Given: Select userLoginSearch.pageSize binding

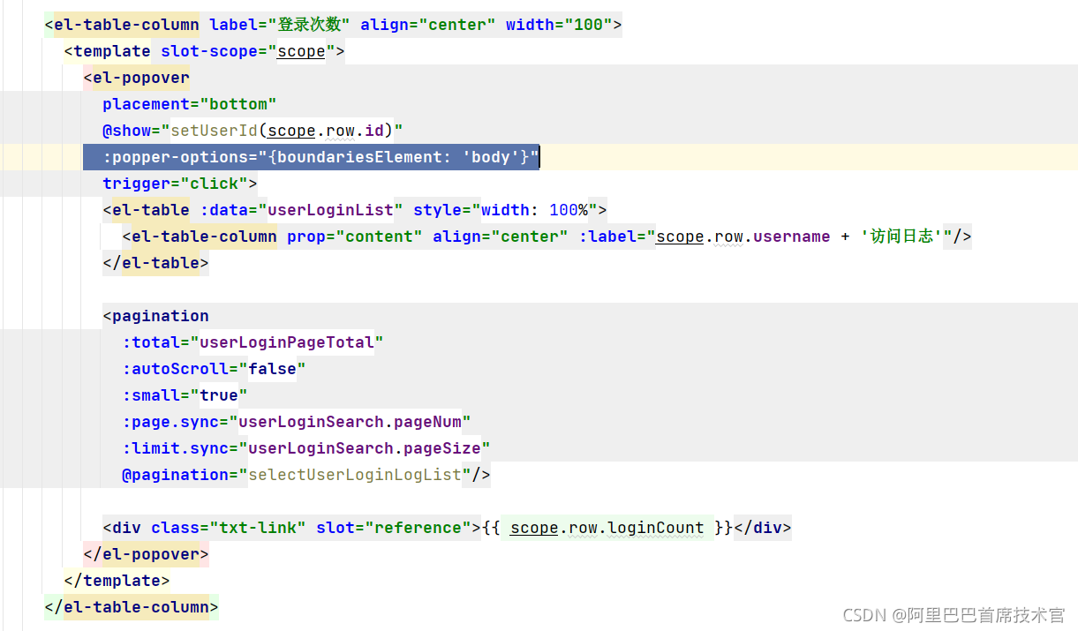Looking at the screenshot, I should (364, 448).
